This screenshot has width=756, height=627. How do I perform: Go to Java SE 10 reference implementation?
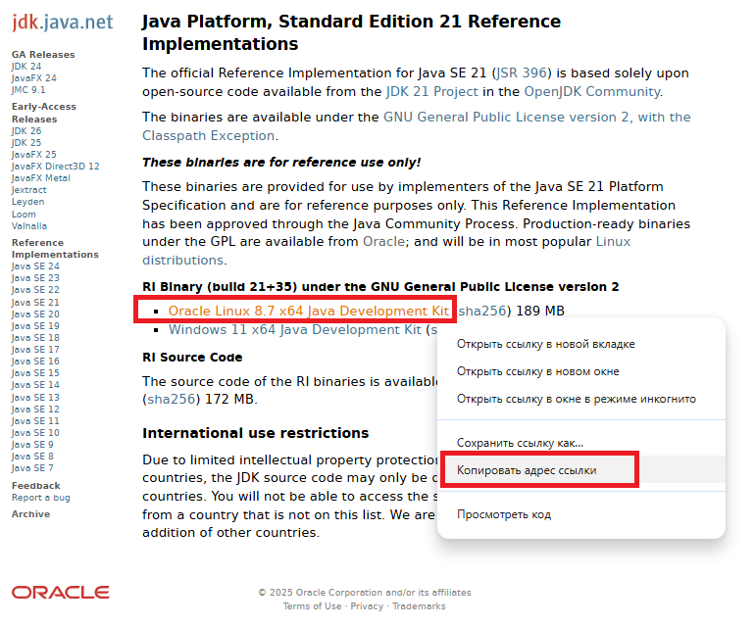35,433
